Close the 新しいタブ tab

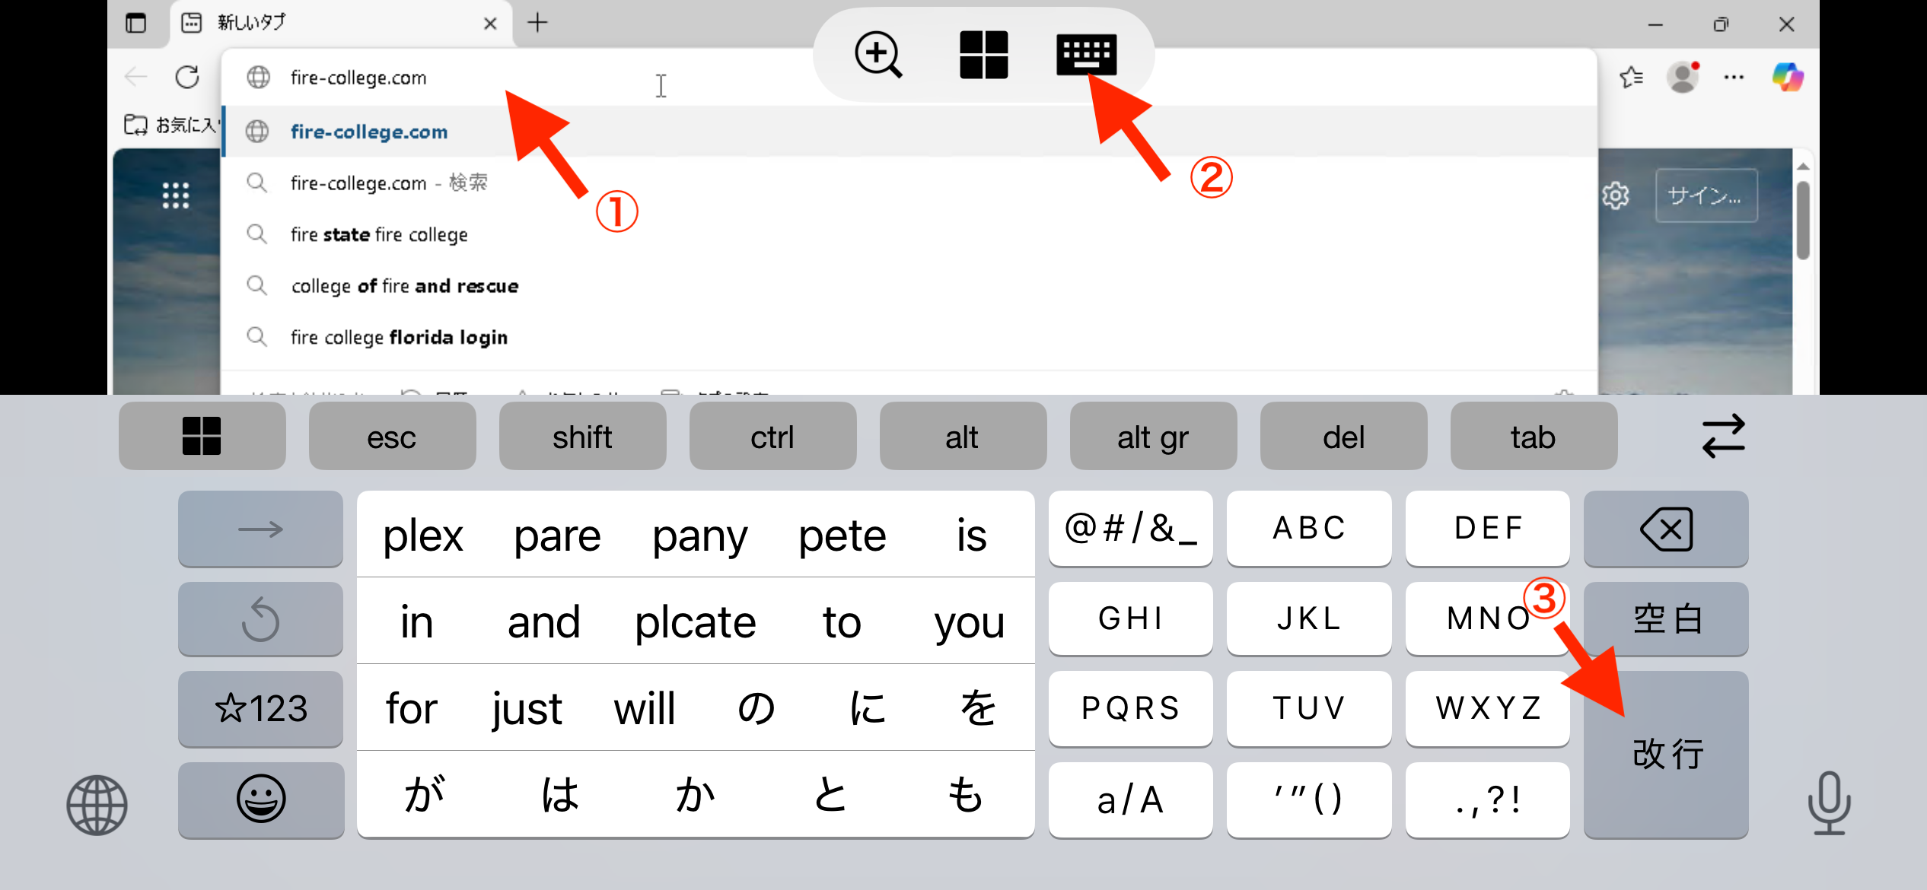(x=490, y=24)
